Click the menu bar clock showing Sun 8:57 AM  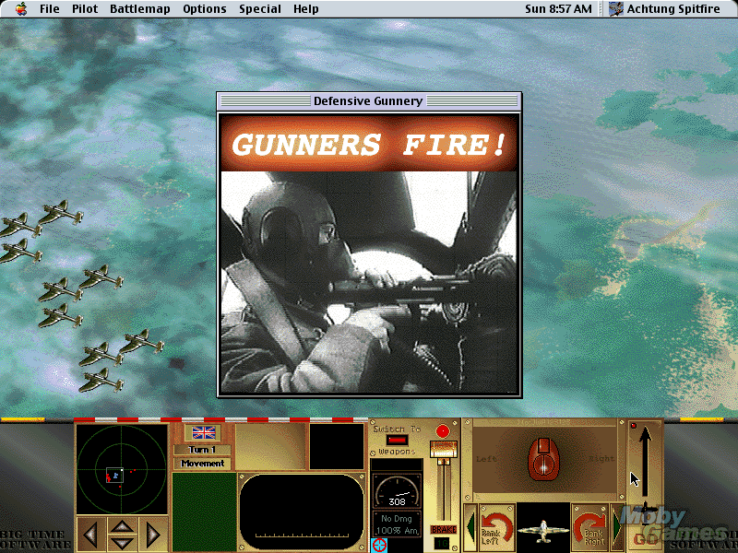pyautogui.click(x=558, y=9)
